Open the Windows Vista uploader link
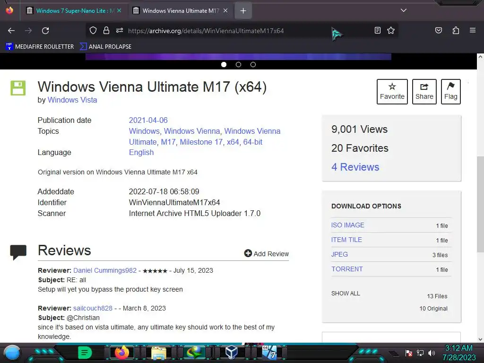The image size is (484, 363). [72, 100]
